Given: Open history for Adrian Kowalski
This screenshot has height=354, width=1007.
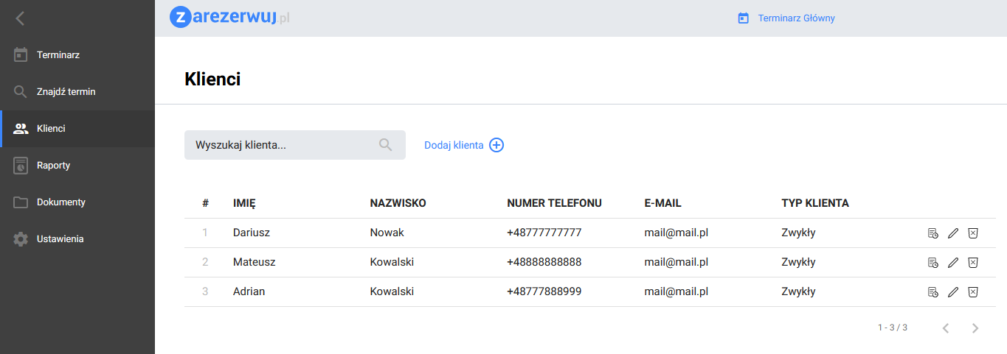Looking at the screenshot, I should click(x=932, y=292).
